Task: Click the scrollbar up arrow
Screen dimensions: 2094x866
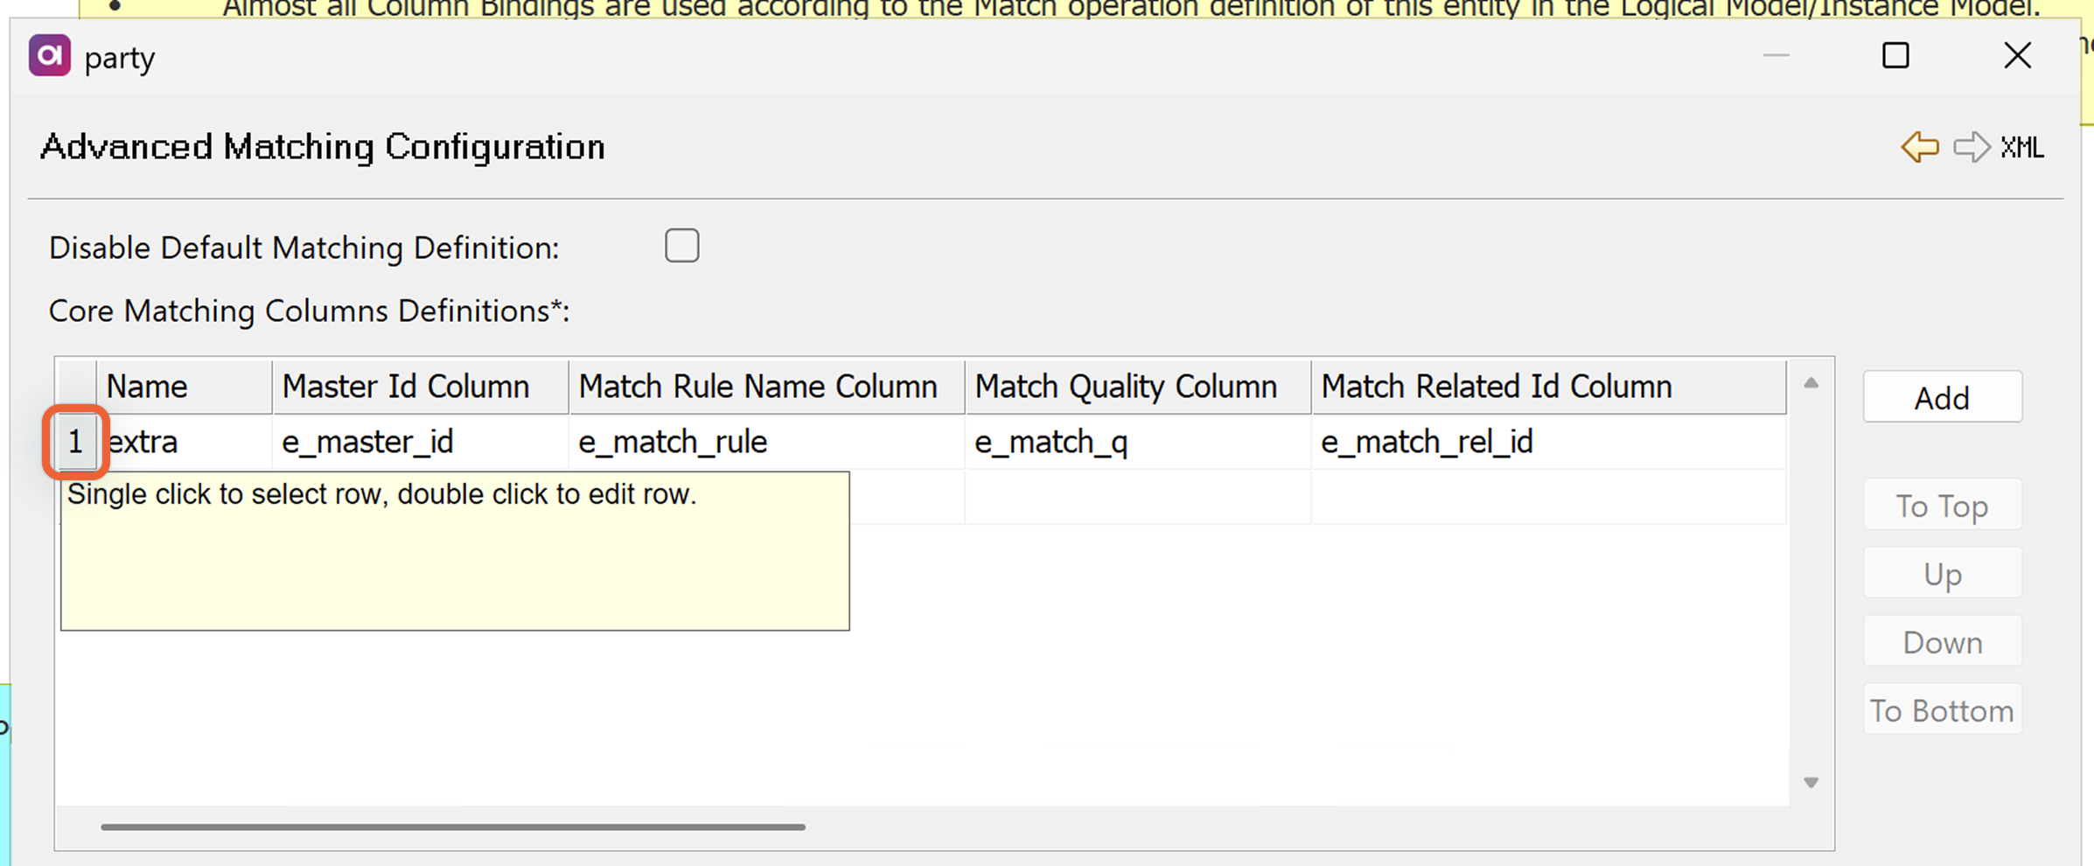Action: click(x=1811, y=382)
